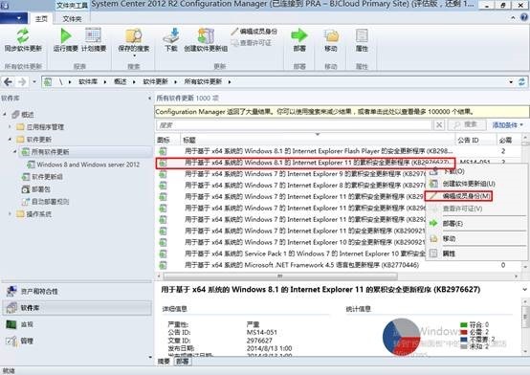Select the Service Pack 1 Internet Explorer 10 row
This screenshot has height=375, width=530.
(x=291, y=254)
